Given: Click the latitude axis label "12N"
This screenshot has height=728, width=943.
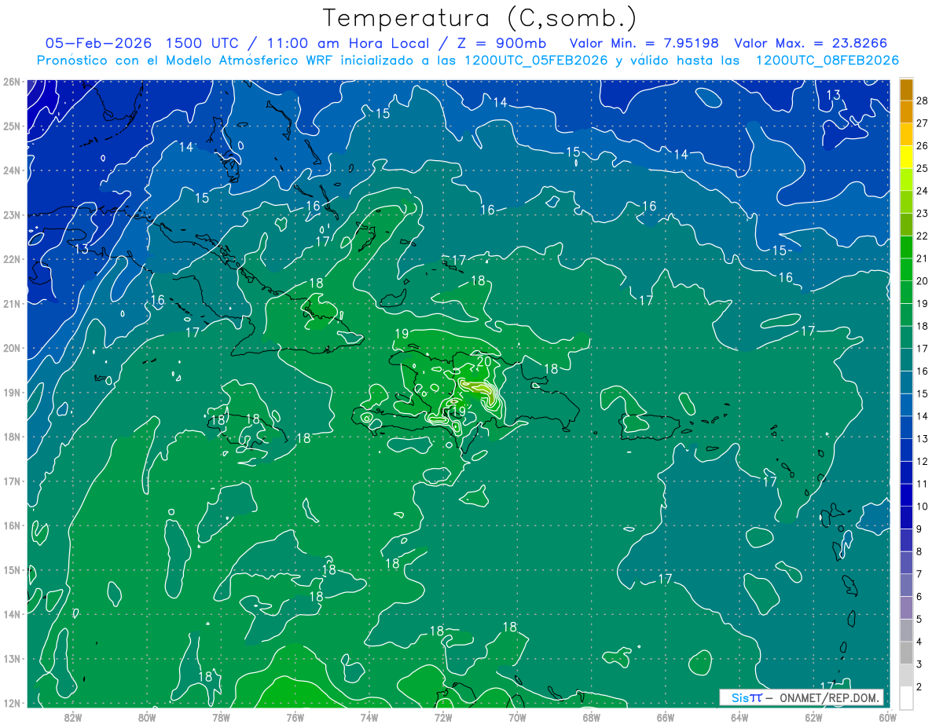Looking at the screenshot, I should [x=12, y=703].
